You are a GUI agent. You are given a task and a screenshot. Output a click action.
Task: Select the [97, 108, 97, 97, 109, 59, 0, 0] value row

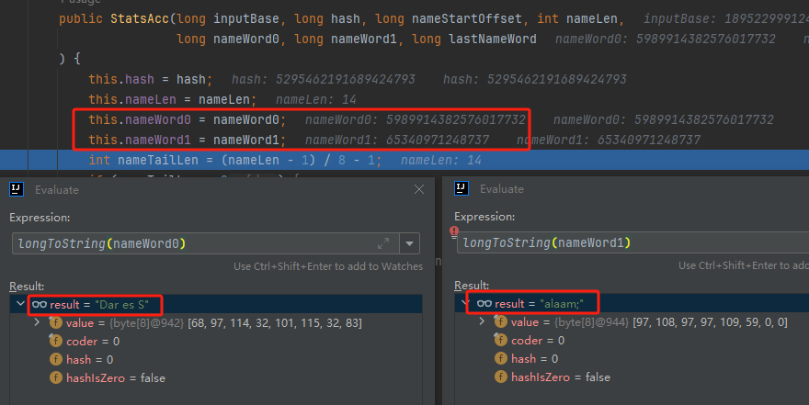click(632, 322)
